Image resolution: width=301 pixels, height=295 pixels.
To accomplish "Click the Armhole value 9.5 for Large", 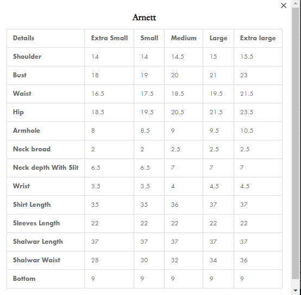I will click(x=214, y=131).
